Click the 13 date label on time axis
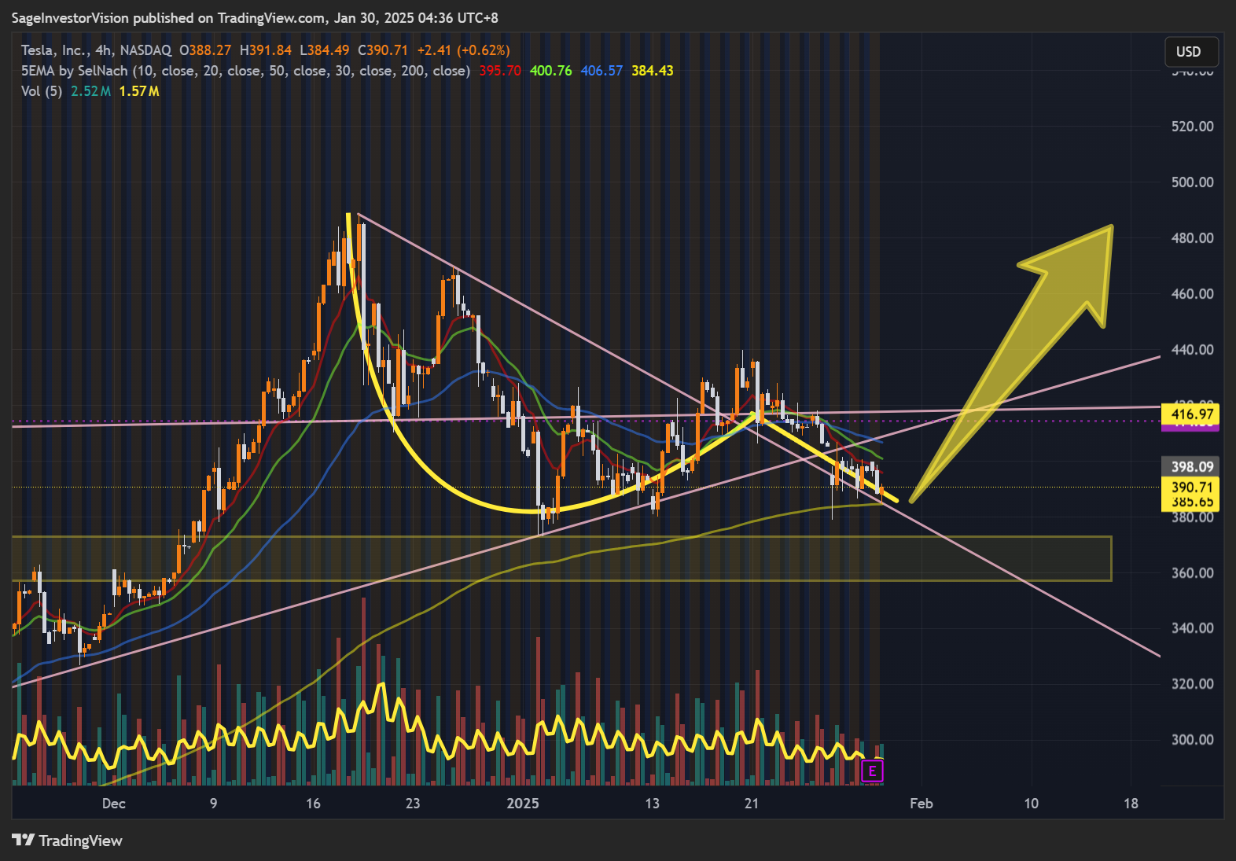Screen dimensions: 1236x861 [x=652, y=804]
